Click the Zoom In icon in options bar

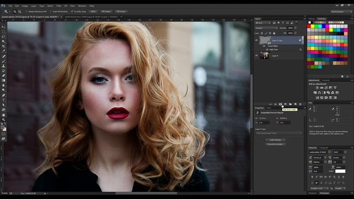click(x=15, y=12)
